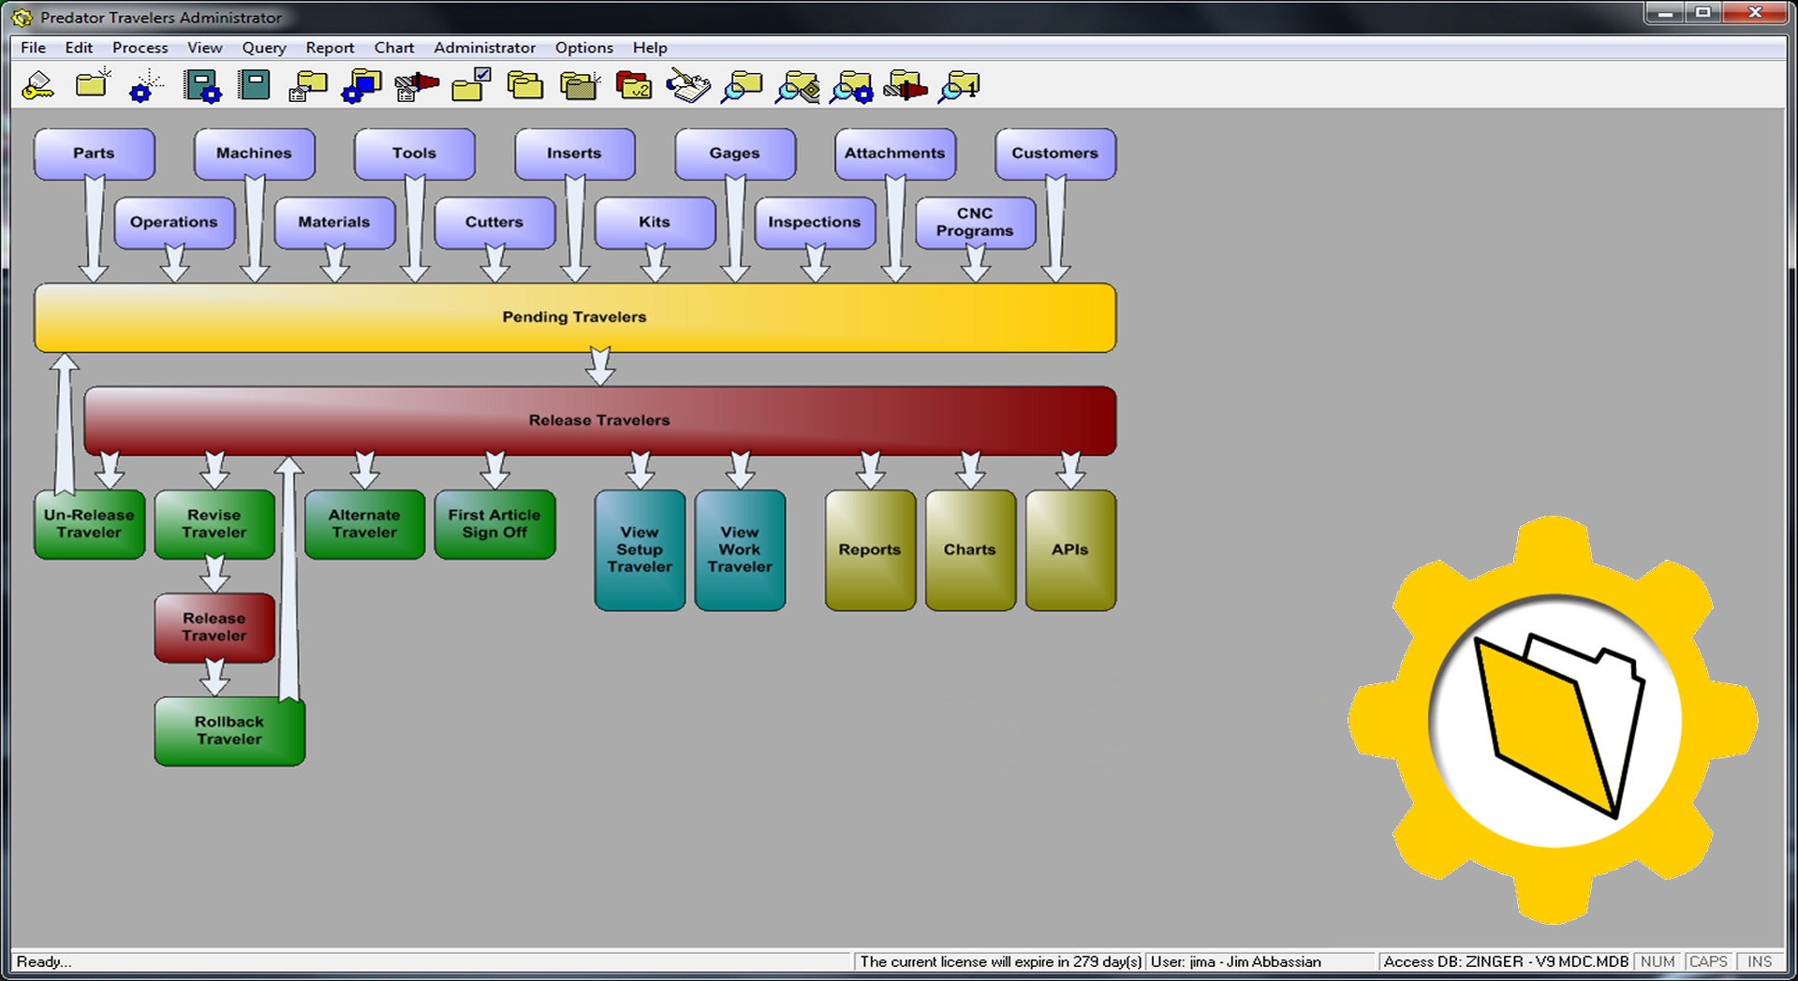Click the yellow key security icon
1798x981 pixels.
coord(37,86)
